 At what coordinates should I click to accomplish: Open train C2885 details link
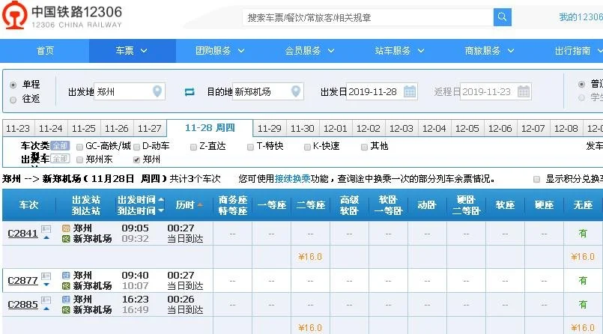[22, 305]
